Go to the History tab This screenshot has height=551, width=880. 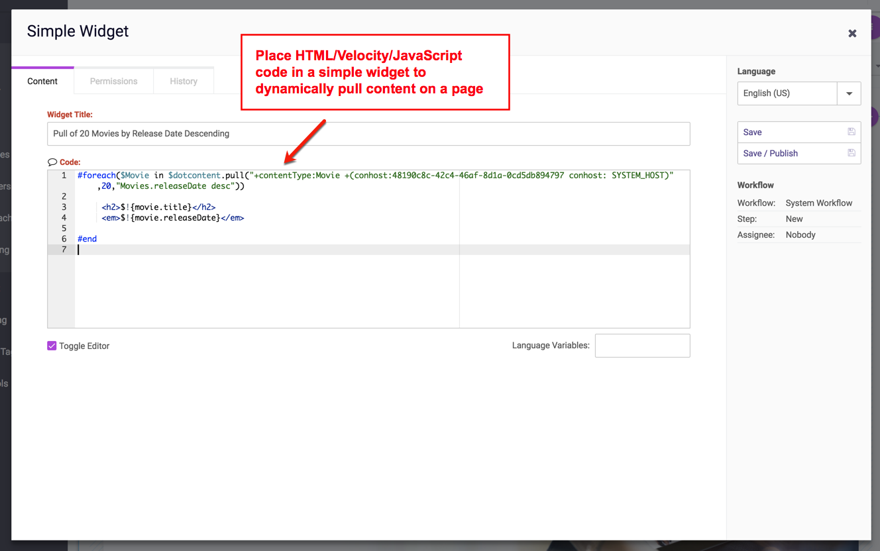point(184,81)
